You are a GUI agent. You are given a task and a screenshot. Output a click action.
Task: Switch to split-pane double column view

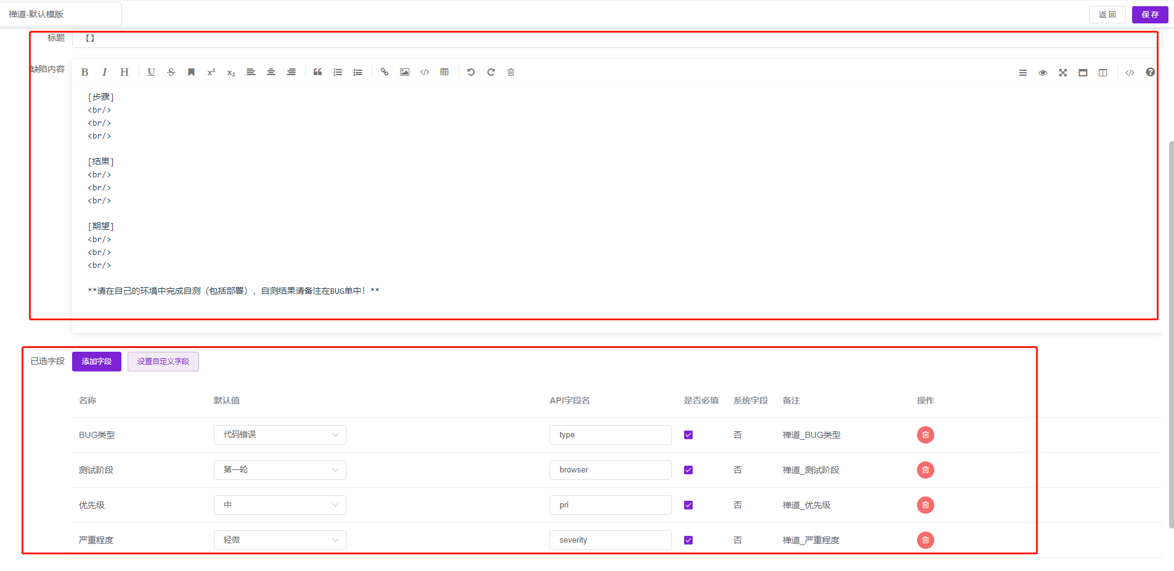(1103, 73)
